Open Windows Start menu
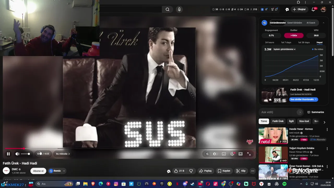The image size is (334, 188). tap(31, 184)
